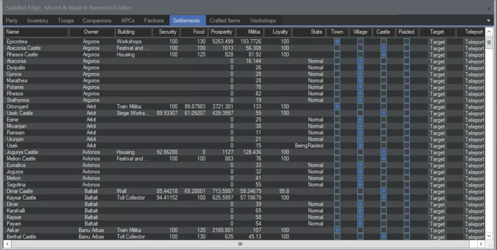Image resolution: width=497 pixels, height=250 pixels.
Task: Click the vertical scrollbar thumb
Action: tap(489, 42)
